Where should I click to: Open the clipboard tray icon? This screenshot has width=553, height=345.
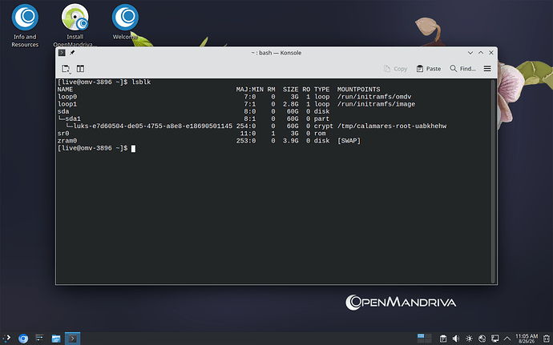[443, 339]
